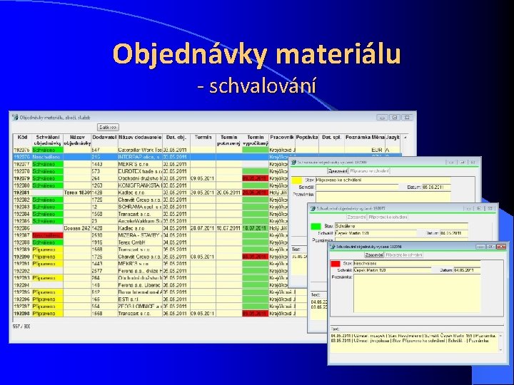Click Připraveno ke schválení in the Neschváleno dialog
This screenshot has height=385, width=514.
click(x=404, y=255)
